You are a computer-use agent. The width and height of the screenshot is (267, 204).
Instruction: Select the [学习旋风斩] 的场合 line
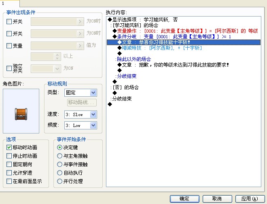(184, 25)
